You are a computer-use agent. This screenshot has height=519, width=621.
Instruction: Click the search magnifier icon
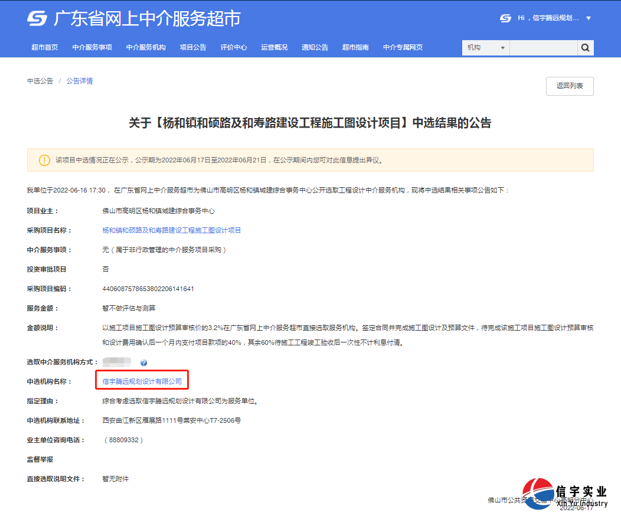point(585,47)
